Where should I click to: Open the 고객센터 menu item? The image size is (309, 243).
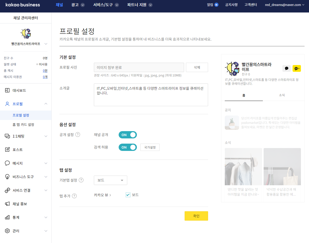click(x=251, y=5)
